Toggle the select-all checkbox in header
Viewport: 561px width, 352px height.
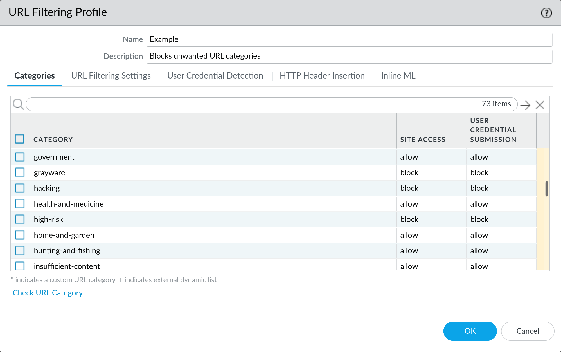tap(19, 139)
